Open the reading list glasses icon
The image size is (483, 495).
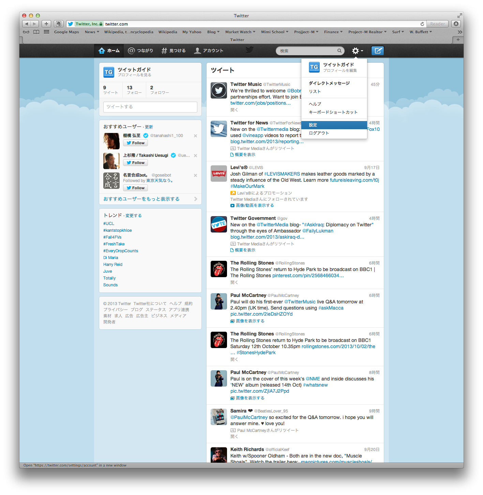point(26,32)
